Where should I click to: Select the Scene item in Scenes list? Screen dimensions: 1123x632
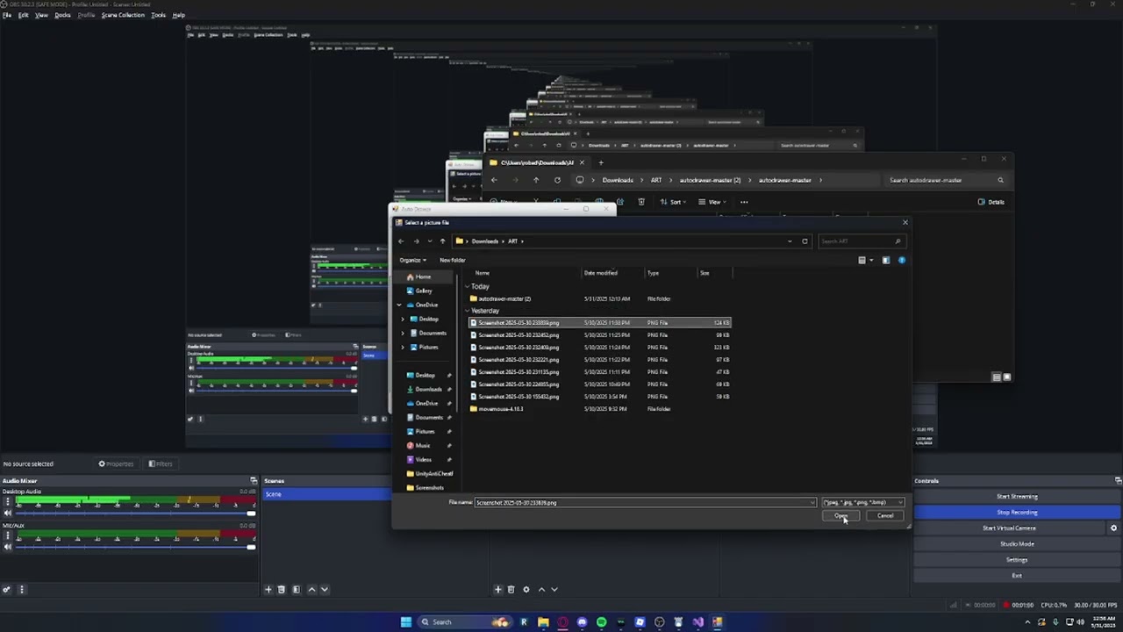[327, 494]
